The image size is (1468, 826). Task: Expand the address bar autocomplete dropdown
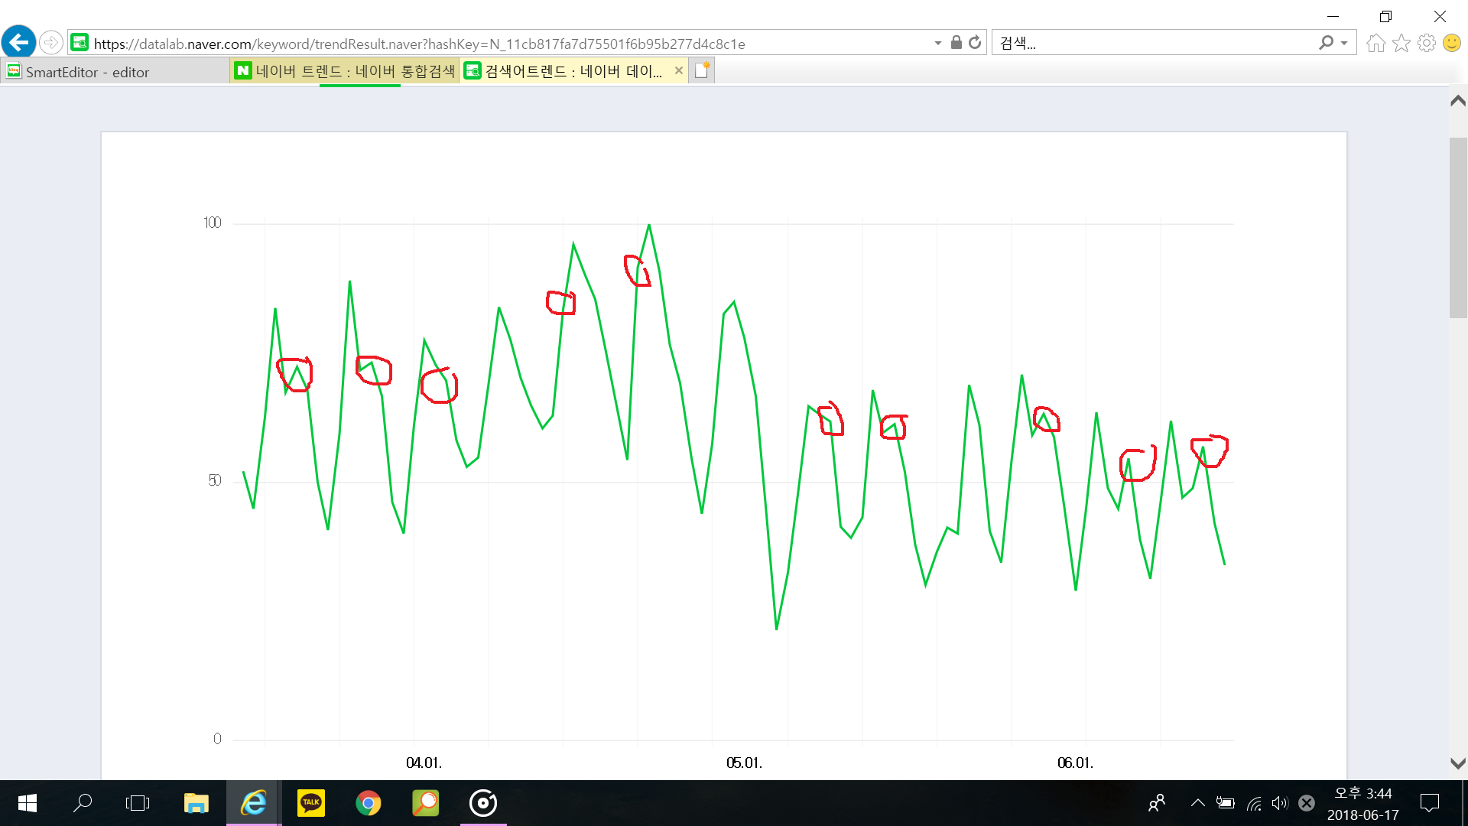click(x=938, y=43)
